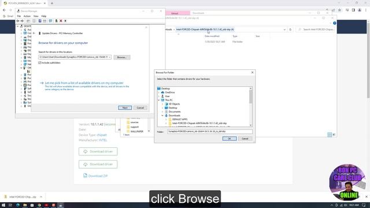Click the Folder name input in Browse For Folder
Viewport: 370px width, 208px height.
[210, 131]
